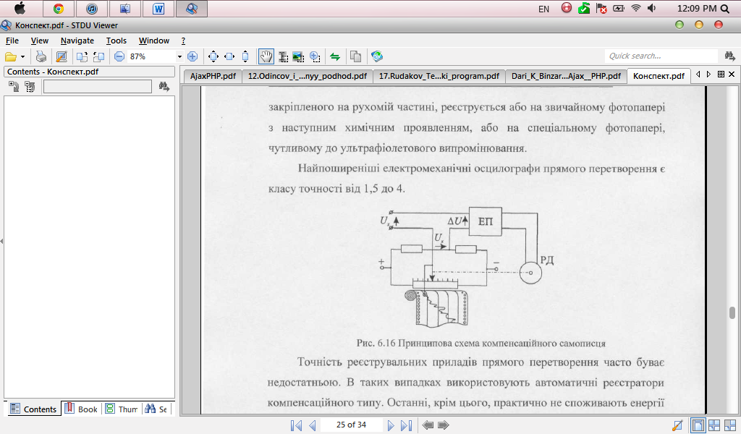Switch to Search sidebar tab

click(156, 409)
